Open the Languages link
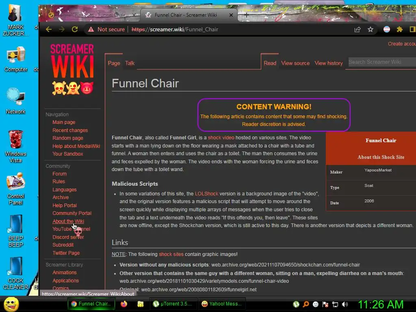416x312 pixels. [x=65, y=190]
